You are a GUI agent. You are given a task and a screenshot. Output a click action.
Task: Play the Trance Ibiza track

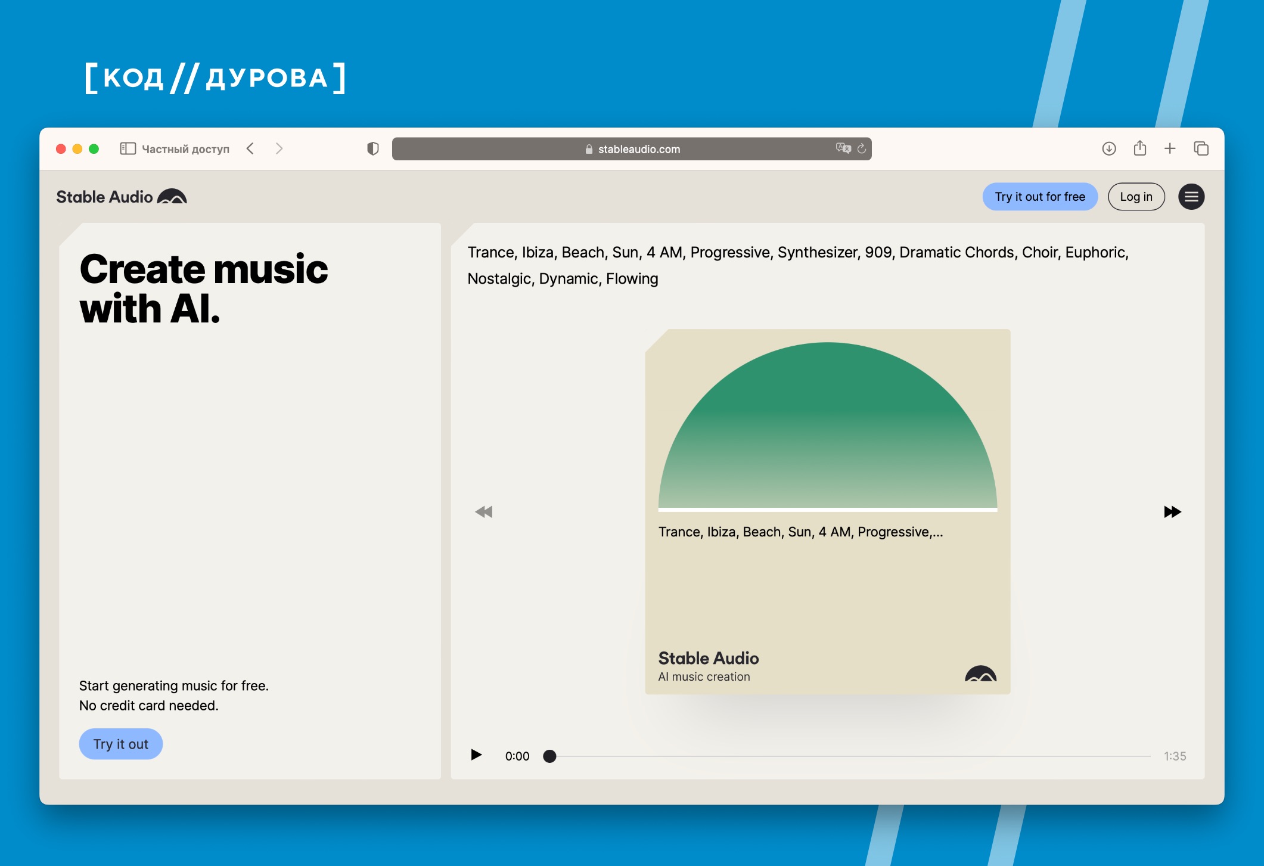tap(476, 755)
